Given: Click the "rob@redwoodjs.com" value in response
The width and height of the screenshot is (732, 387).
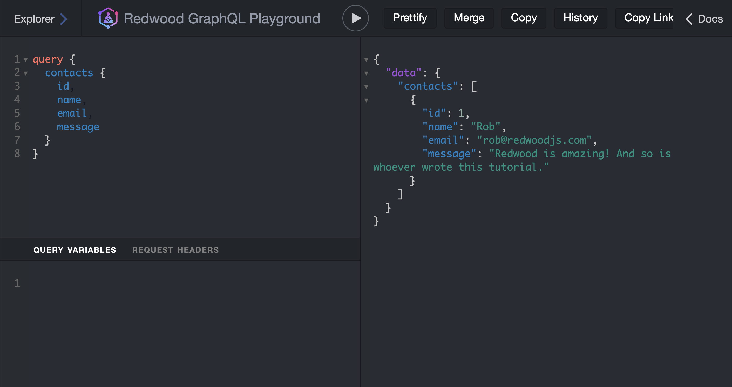Looking at the screenshot, I should coord(534,140).
